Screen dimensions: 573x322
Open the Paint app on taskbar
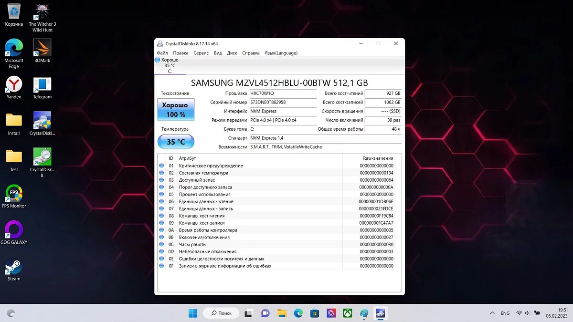(364, 313)
